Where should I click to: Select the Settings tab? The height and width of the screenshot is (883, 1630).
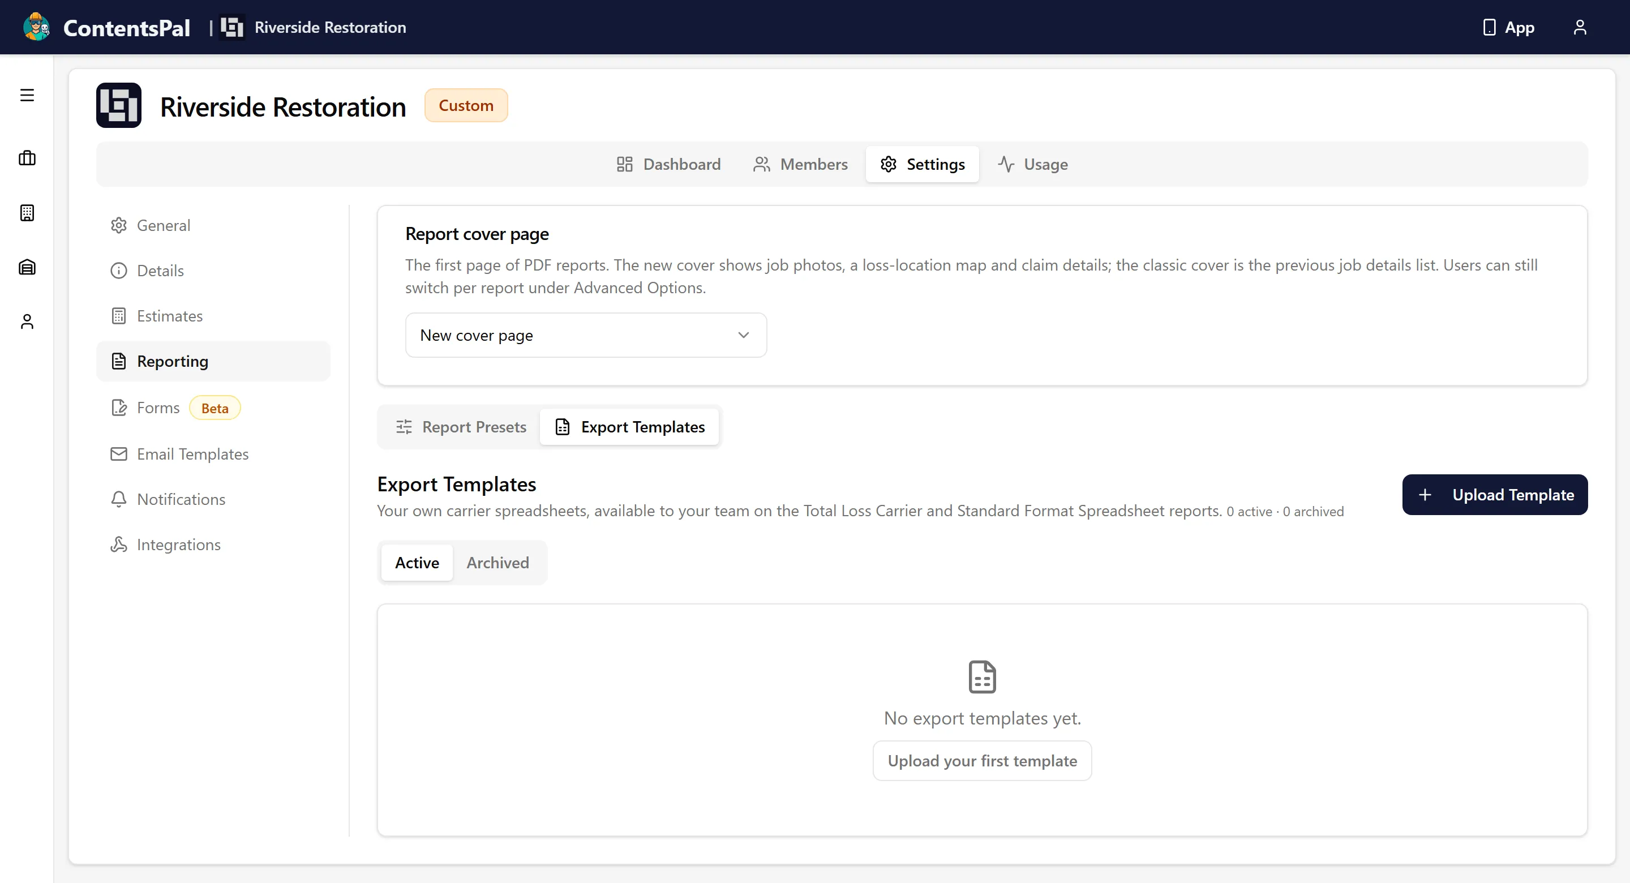923,164
